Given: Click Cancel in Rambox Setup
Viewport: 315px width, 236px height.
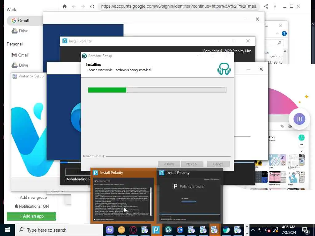Looking at the screenshot, I should [x=218, y=164].
